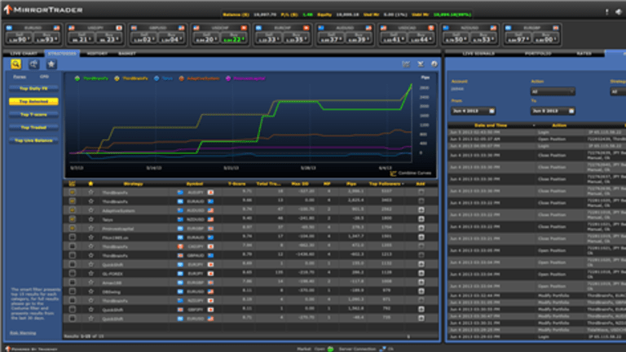Sort strategies by Max DD column header
626x352 pixels.
300,184
